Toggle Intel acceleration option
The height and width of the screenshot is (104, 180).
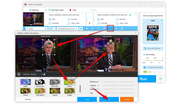158,72
